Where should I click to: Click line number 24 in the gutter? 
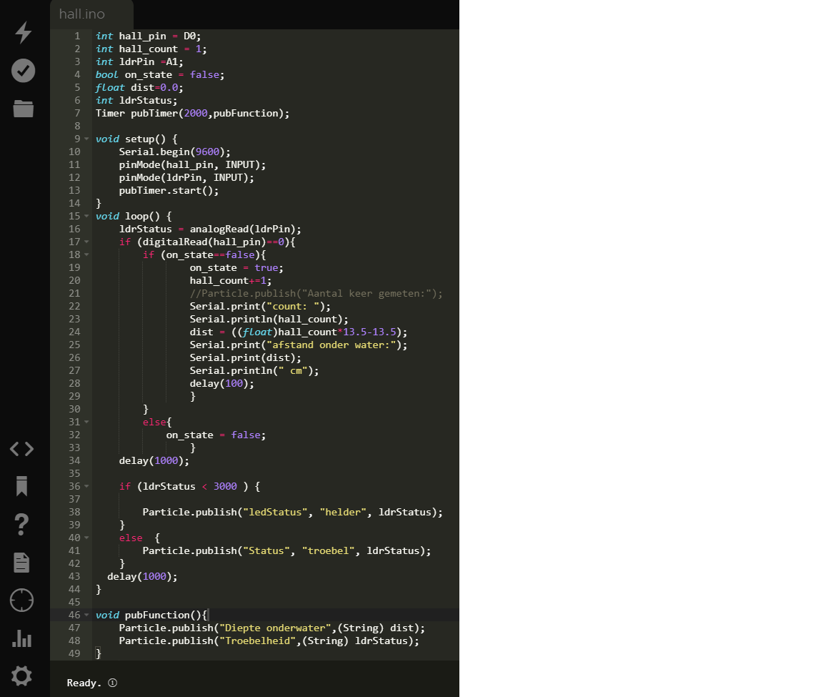[x=74, y=332]
